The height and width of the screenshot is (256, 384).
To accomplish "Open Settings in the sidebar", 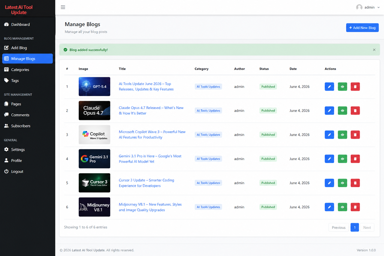I will 27,149.
